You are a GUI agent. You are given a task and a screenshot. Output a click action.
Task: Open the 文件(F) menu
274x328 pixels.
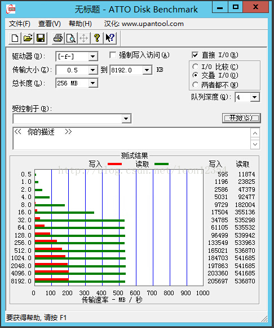click(20, 24)
